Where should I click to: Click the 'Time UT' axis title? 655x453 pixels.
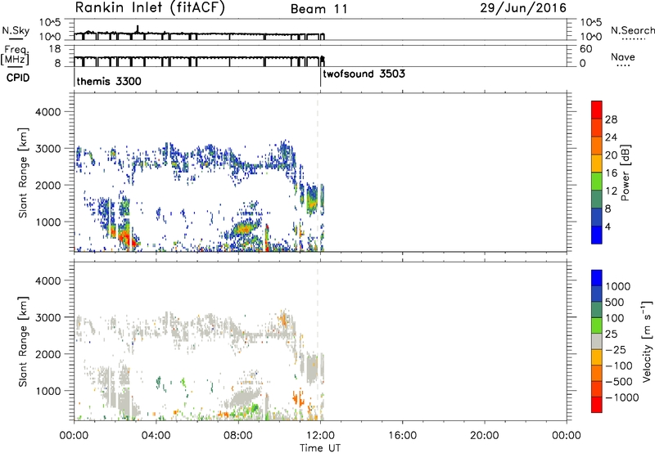[x=320, y=448]
